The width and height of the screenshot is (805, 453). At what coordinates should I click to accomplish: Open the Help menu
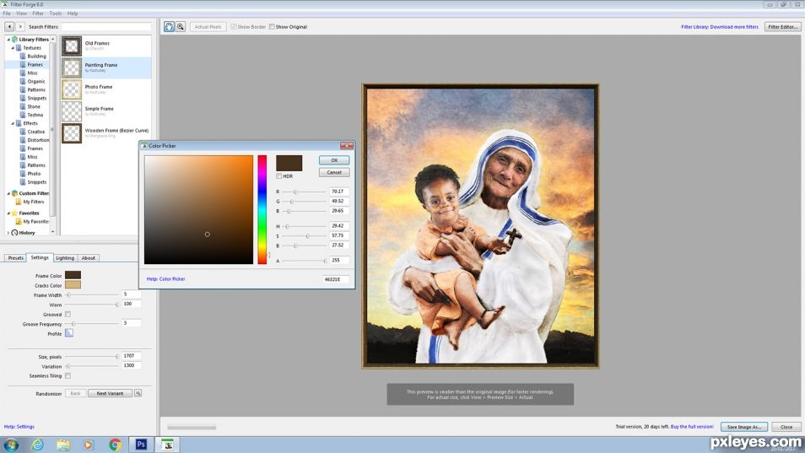[73, 13]
